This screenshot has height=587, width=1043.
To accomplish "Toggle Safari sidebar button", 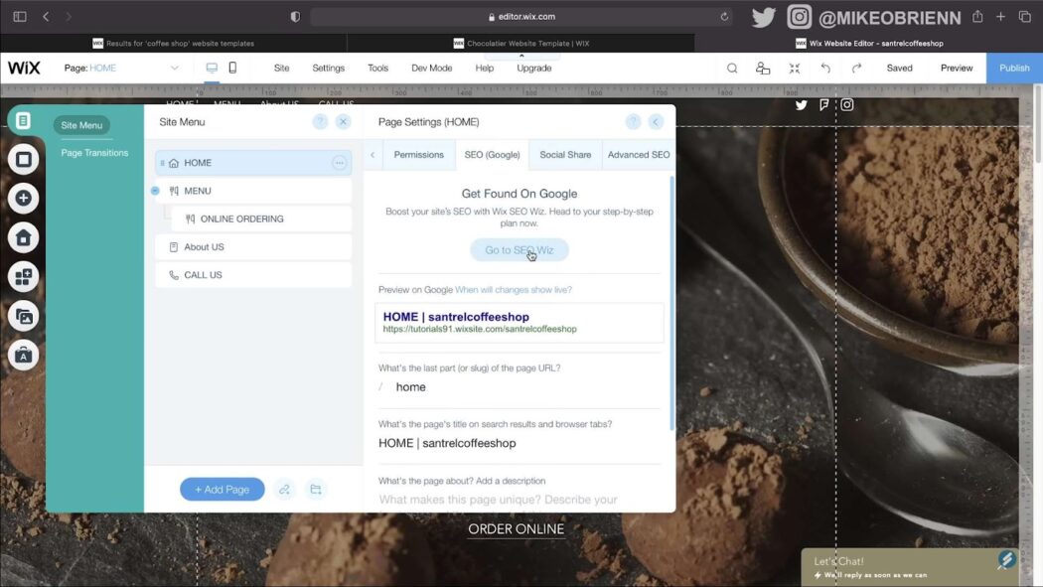I will point(20,17).
